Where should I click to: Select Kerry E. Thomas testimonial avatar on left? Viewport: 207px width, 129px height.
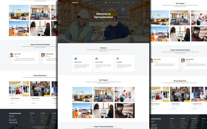point(11,55)
